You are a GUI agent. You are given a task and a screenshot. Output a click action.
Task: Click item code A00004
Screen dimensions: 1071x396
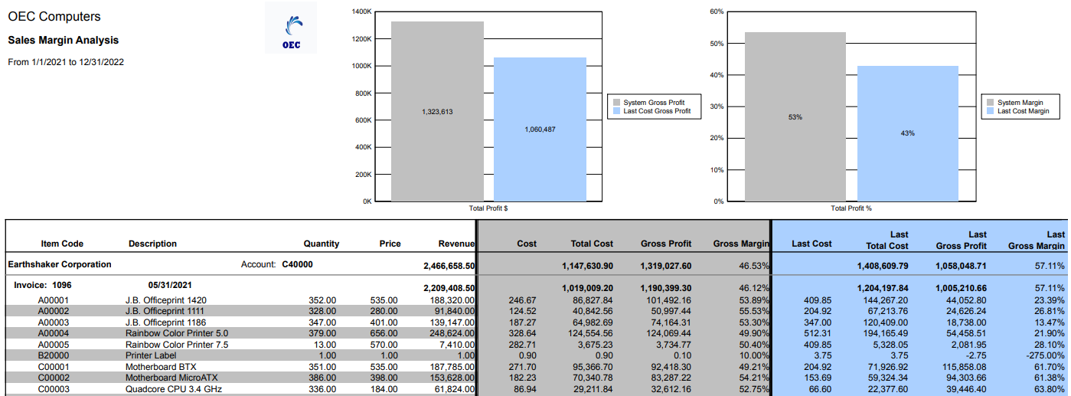[x=54, y=333]
